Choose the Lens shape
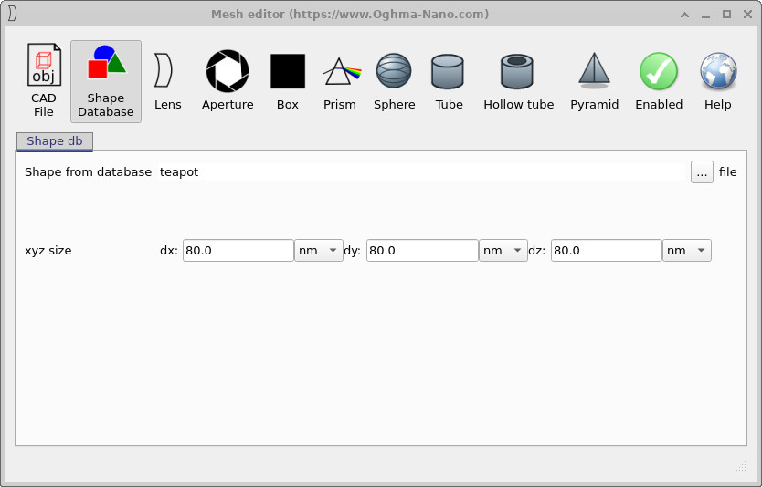762x487 pixels. click(x=168, y=81)
